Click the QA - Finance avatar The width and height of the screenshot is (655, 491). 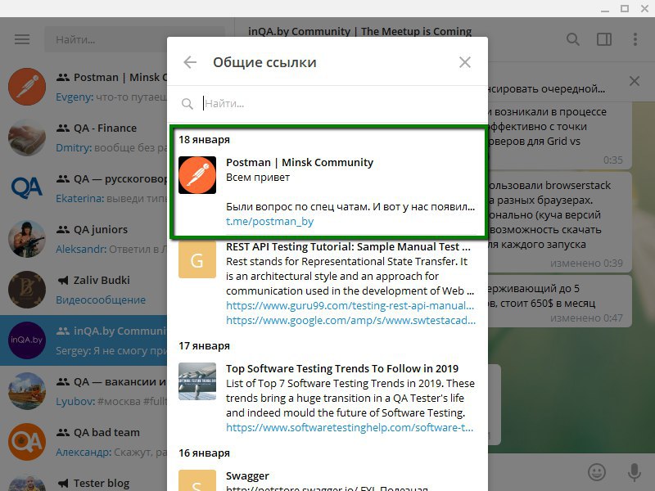(27, 137)
